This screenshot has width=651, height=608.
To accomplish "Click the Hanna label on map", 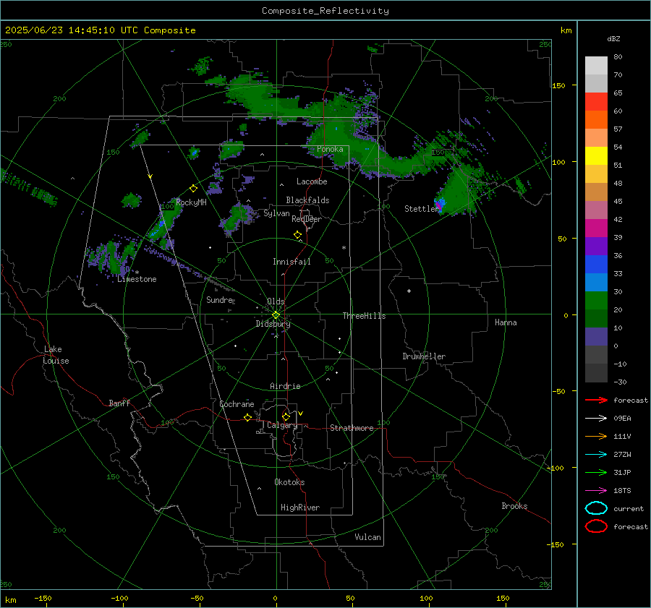I will click(506, 322).
